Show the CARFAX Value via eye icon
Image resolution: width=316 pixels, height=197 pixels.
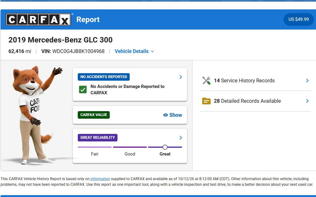(x=173, y=115)
